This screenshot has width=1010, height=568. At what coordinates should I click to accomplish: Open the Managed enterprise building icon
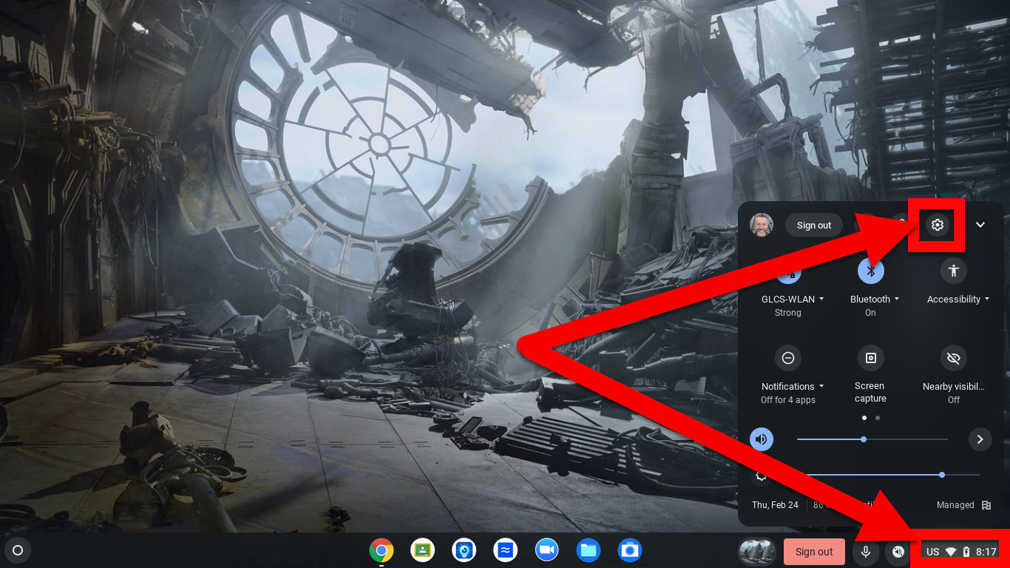pyautogui.click(x=986, y=505)
